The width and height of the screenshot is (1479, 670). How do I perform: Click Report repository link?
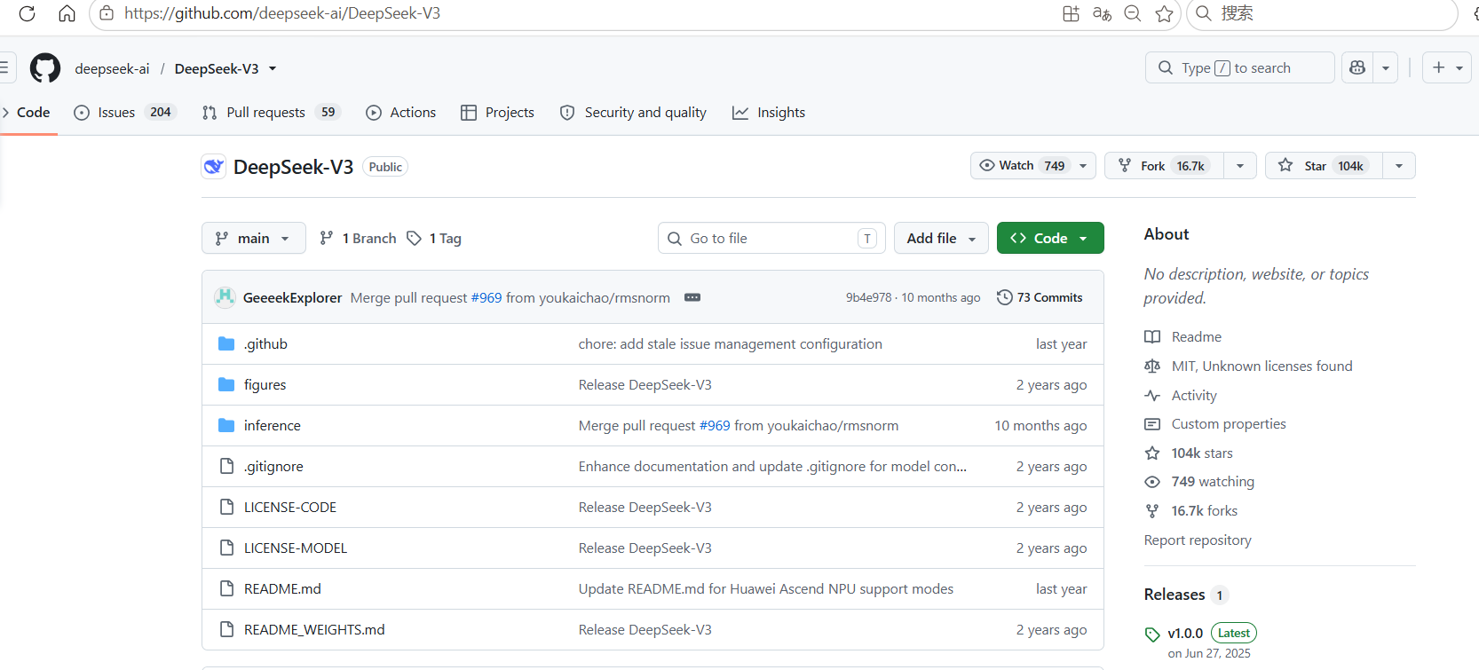pos(1198,540)
